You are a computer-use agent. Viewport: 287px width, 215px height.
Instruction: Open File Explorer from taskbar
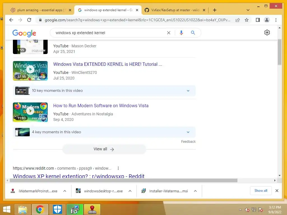coord(22,209)
